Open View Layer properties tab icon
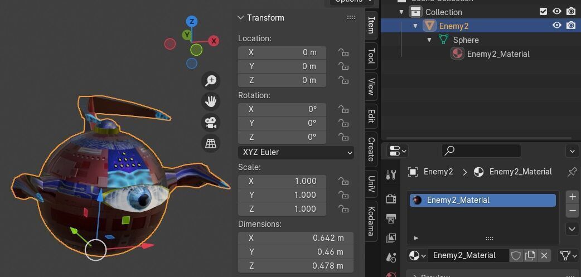 pyautogui.click(x=391, y=238)
